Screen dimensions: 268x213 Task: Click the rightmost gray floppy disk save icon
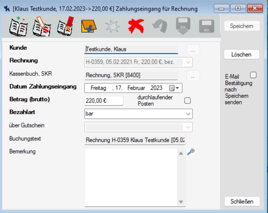[207, 27]
